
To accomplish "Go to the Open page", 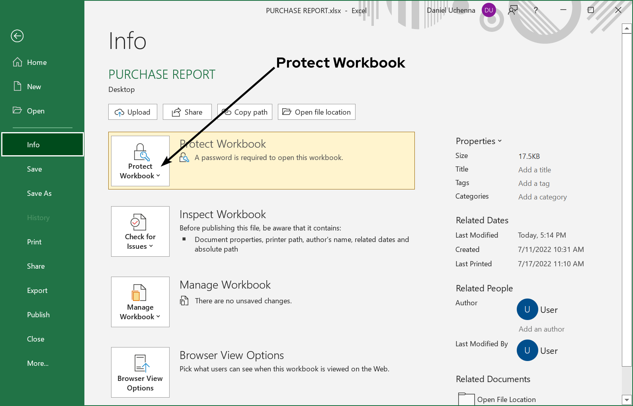I will coord(42,111).
